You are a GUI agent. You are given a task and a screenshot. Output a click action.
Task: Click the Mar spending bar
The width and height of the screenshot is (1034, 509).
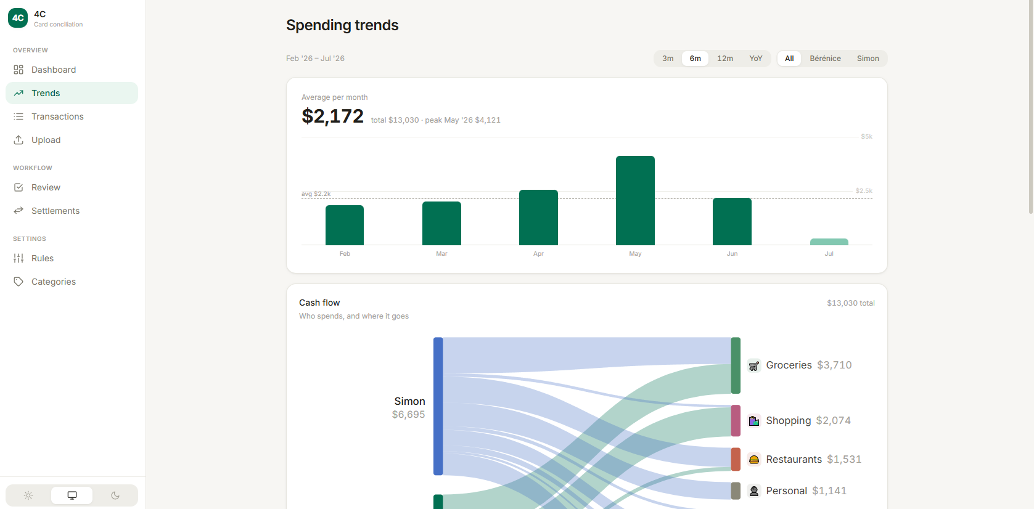click(x=441, y=224)
